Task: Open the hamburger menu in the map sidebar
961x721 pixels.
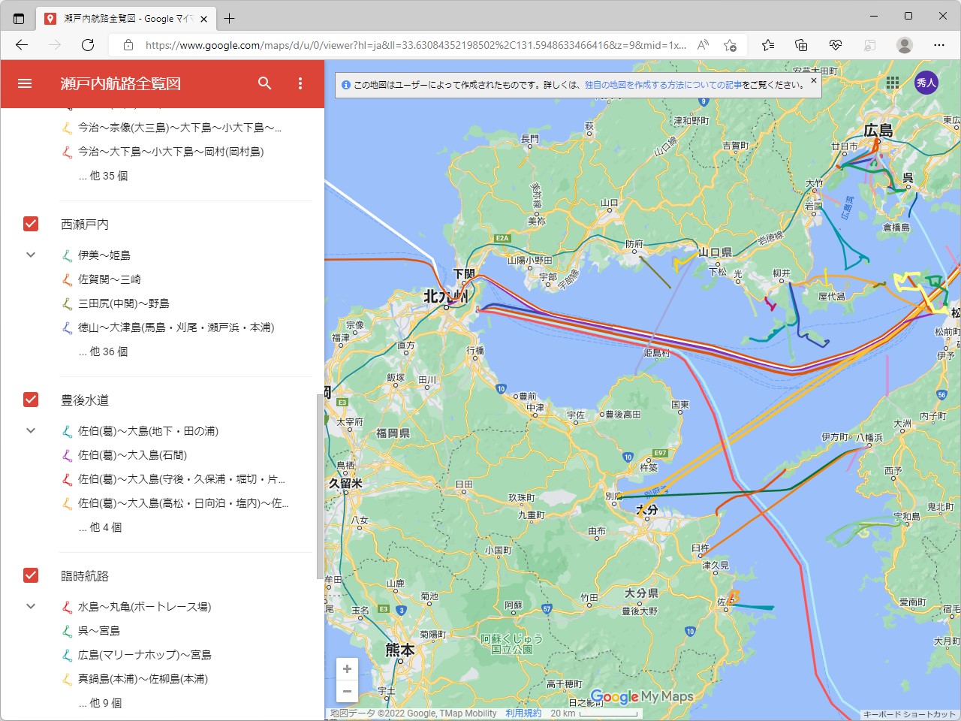Action: pos(25,83)
